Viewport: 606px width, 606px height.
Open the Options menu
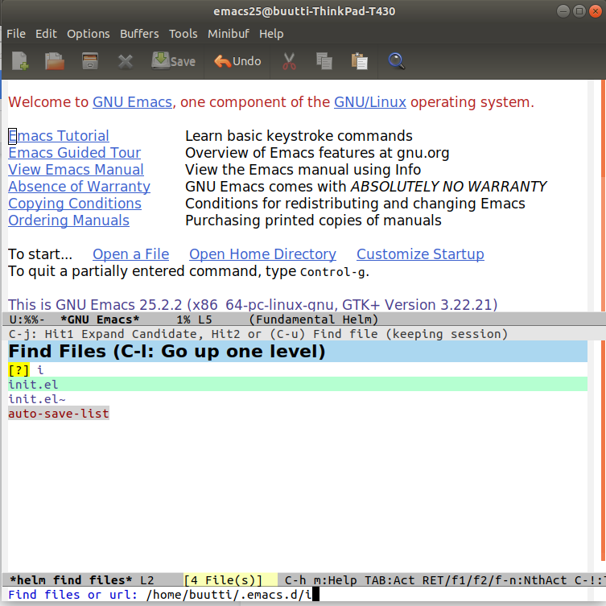point(89,34)
